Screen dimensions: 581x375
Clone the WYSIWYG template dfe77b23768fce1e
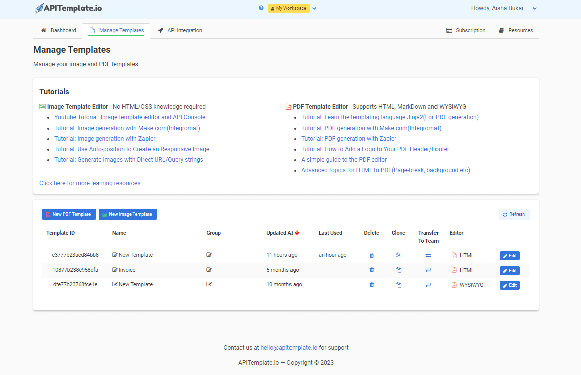coord(398,285)
